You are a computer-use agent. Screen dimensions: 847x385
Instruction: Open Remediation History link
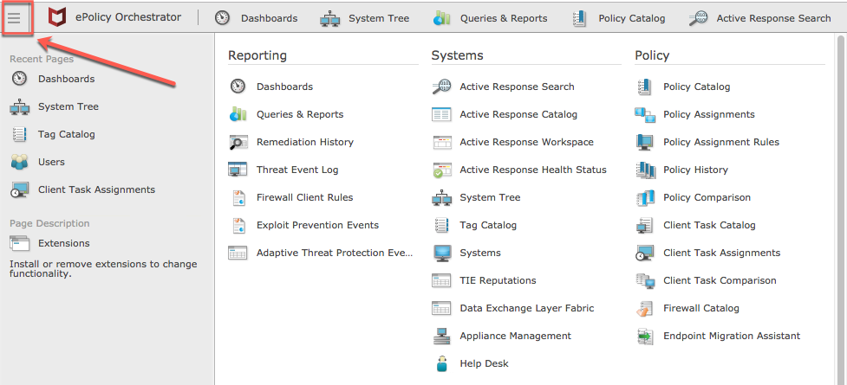[x=304, y=143]
